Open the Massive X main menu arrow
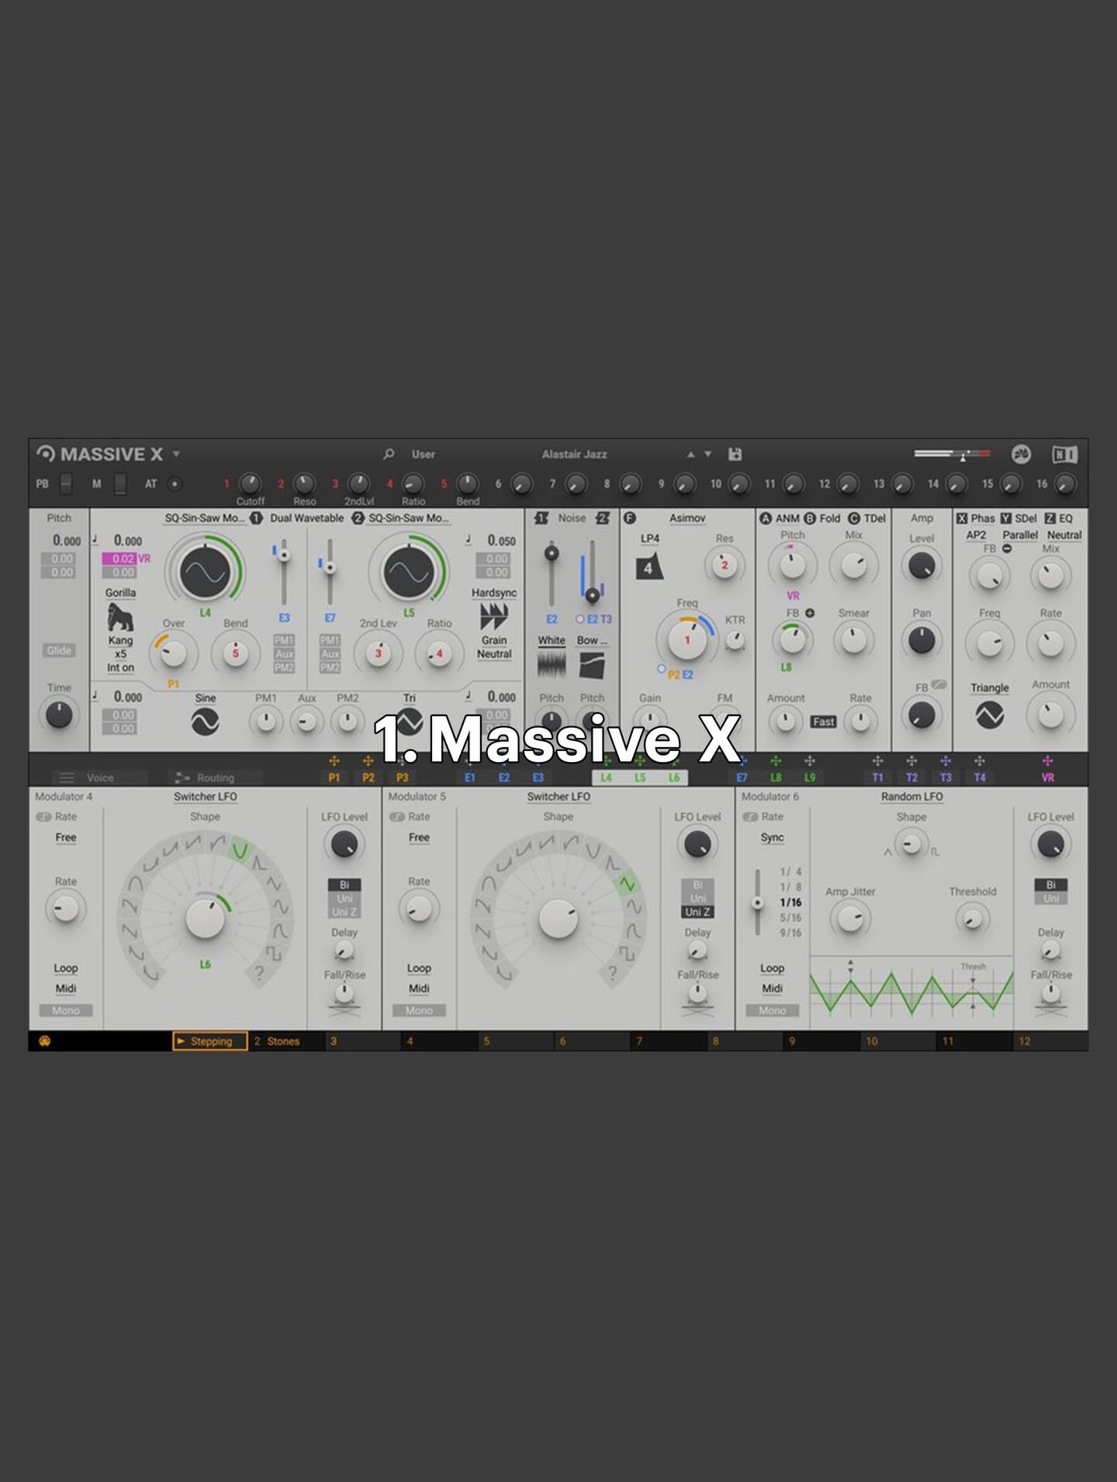The image size is (1117, 1482). pyautogui.click(x=176, y=454)
